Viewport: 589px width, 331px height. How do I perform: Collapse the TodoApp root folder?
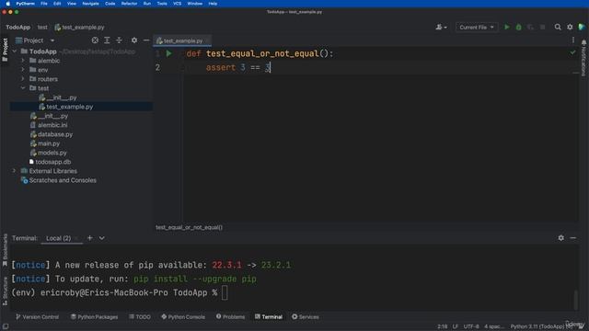[x=15, y=51]
